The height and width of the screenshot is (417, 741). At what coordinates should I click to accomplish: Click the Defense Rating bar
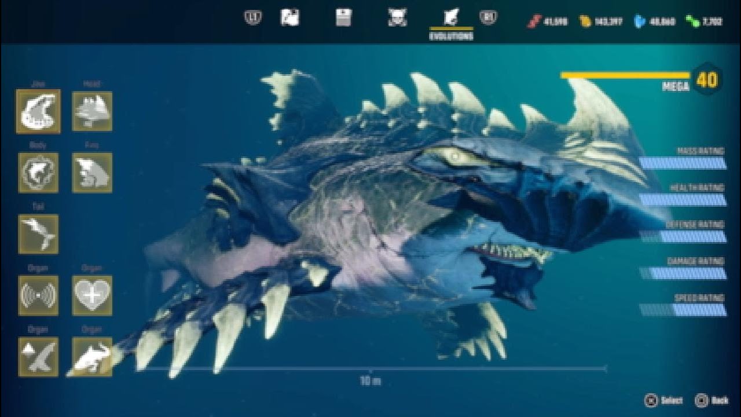[683, 236]
